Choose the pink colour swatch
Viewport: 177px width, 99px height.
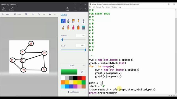79,87
